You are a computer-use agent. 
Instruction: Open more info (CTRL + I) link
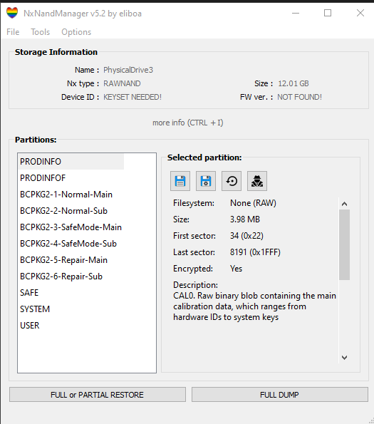tap(188, 123)
